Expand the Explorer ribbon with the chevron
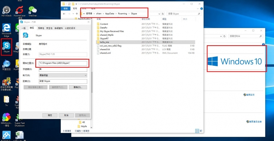 [x=198, y=8]
